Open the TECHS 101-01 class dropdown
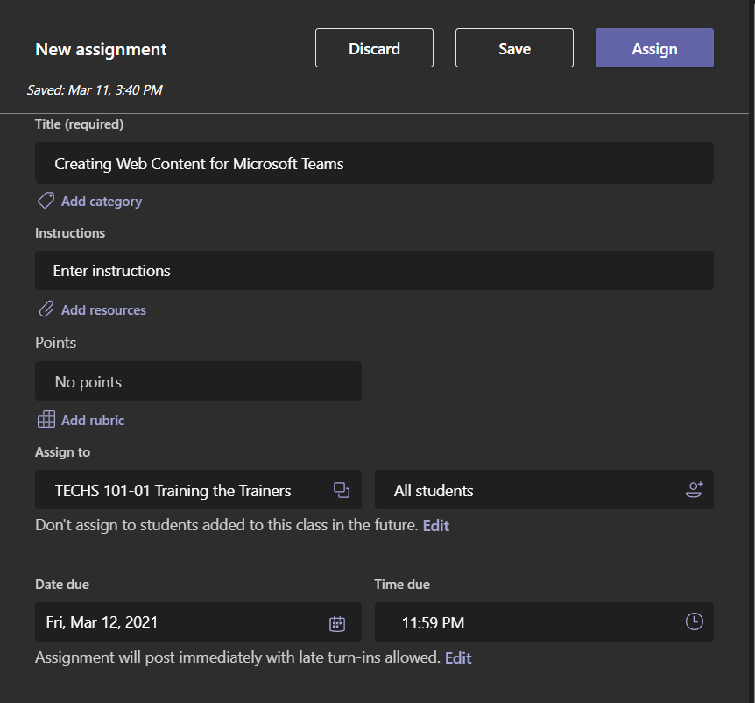 [198, 489]
